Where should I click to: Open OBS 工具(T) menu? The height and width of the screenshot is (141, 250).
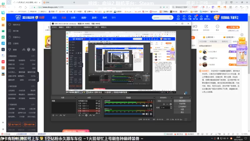[x=96, y=27]
